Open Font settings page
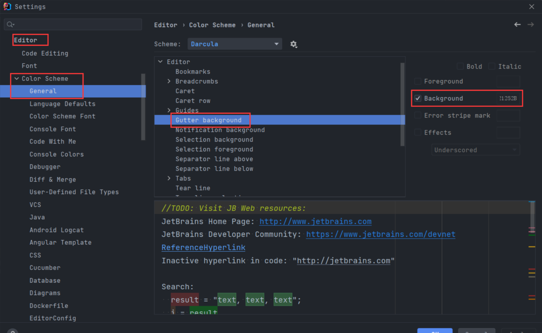 [29, 66]
